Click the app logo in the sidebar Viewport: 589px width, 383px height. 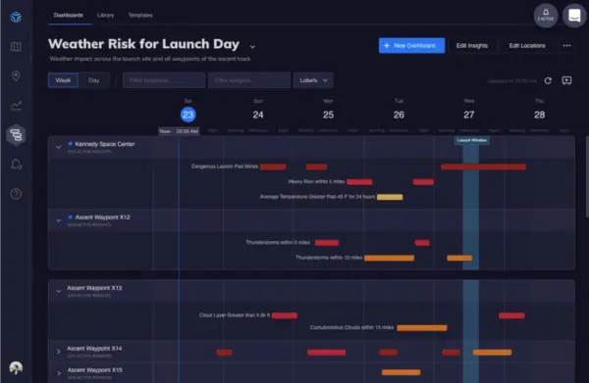pos(16,17)
